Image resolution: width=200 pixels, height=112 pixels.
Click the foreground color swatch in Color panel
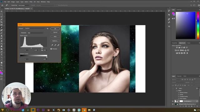173,13
